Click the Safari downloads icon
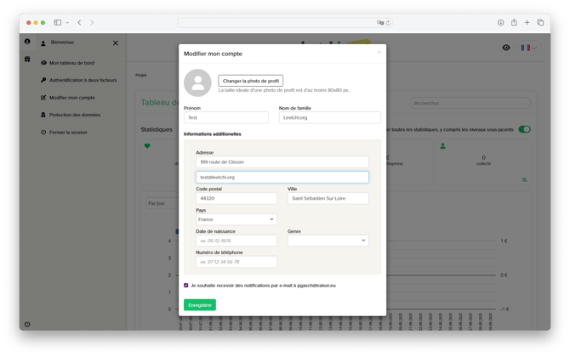Screen dimensions: 570x357 coord(500,22)
